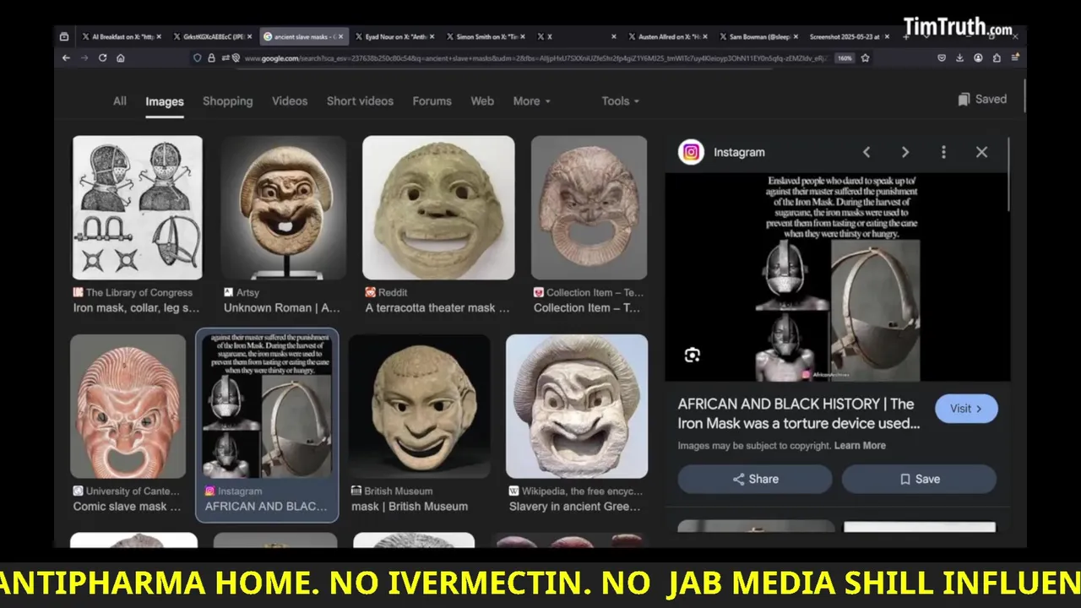Click the Instagram logo in the preview panel
The height and width of the screenshot is (608, 1081).
[691, 152]
